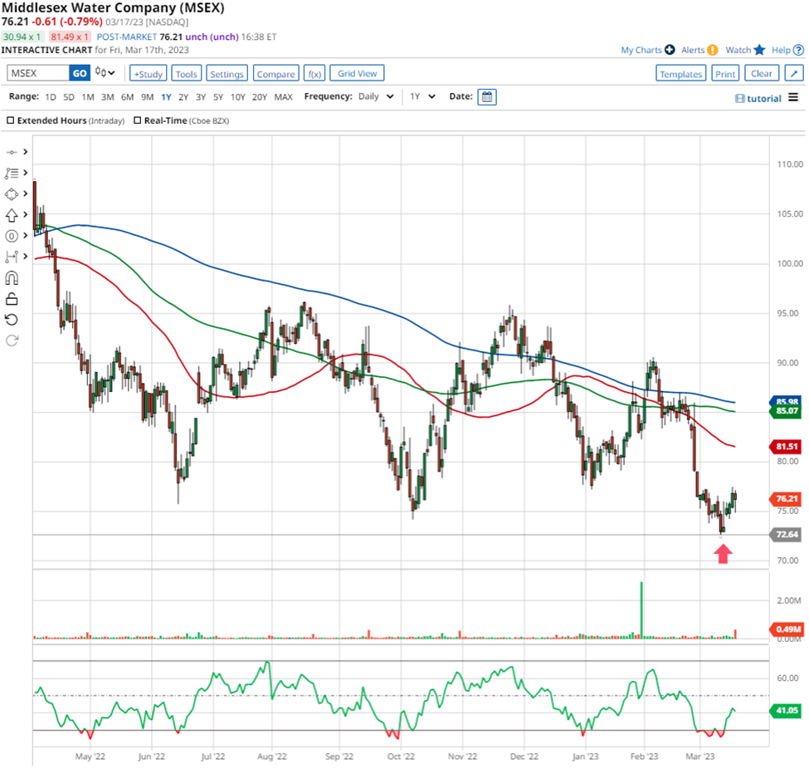Set range to 5D
809x769 pixels.
tap(69, 97)
